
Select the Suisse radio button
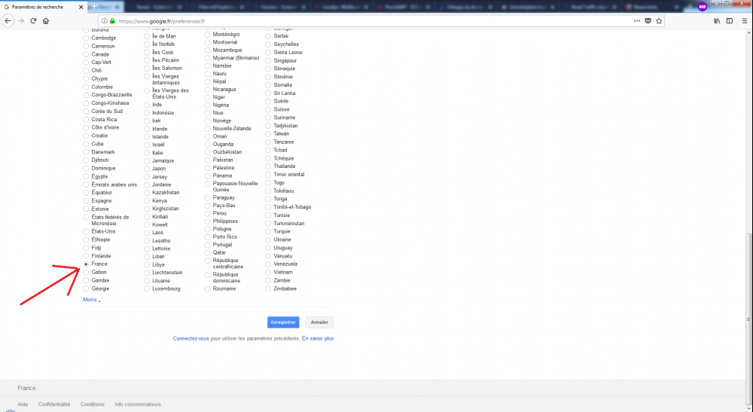point(269,109)
